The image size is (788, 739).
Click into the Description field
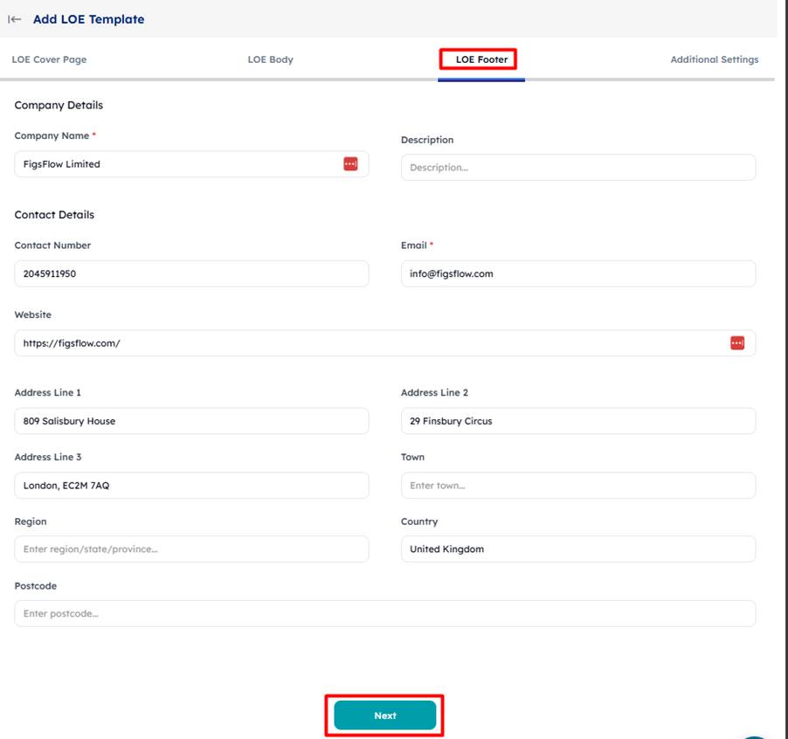[578, 168]
